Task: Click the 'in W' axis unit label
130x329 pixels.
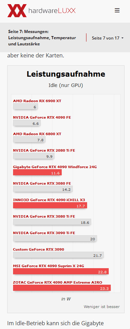Action: point(66,299)
